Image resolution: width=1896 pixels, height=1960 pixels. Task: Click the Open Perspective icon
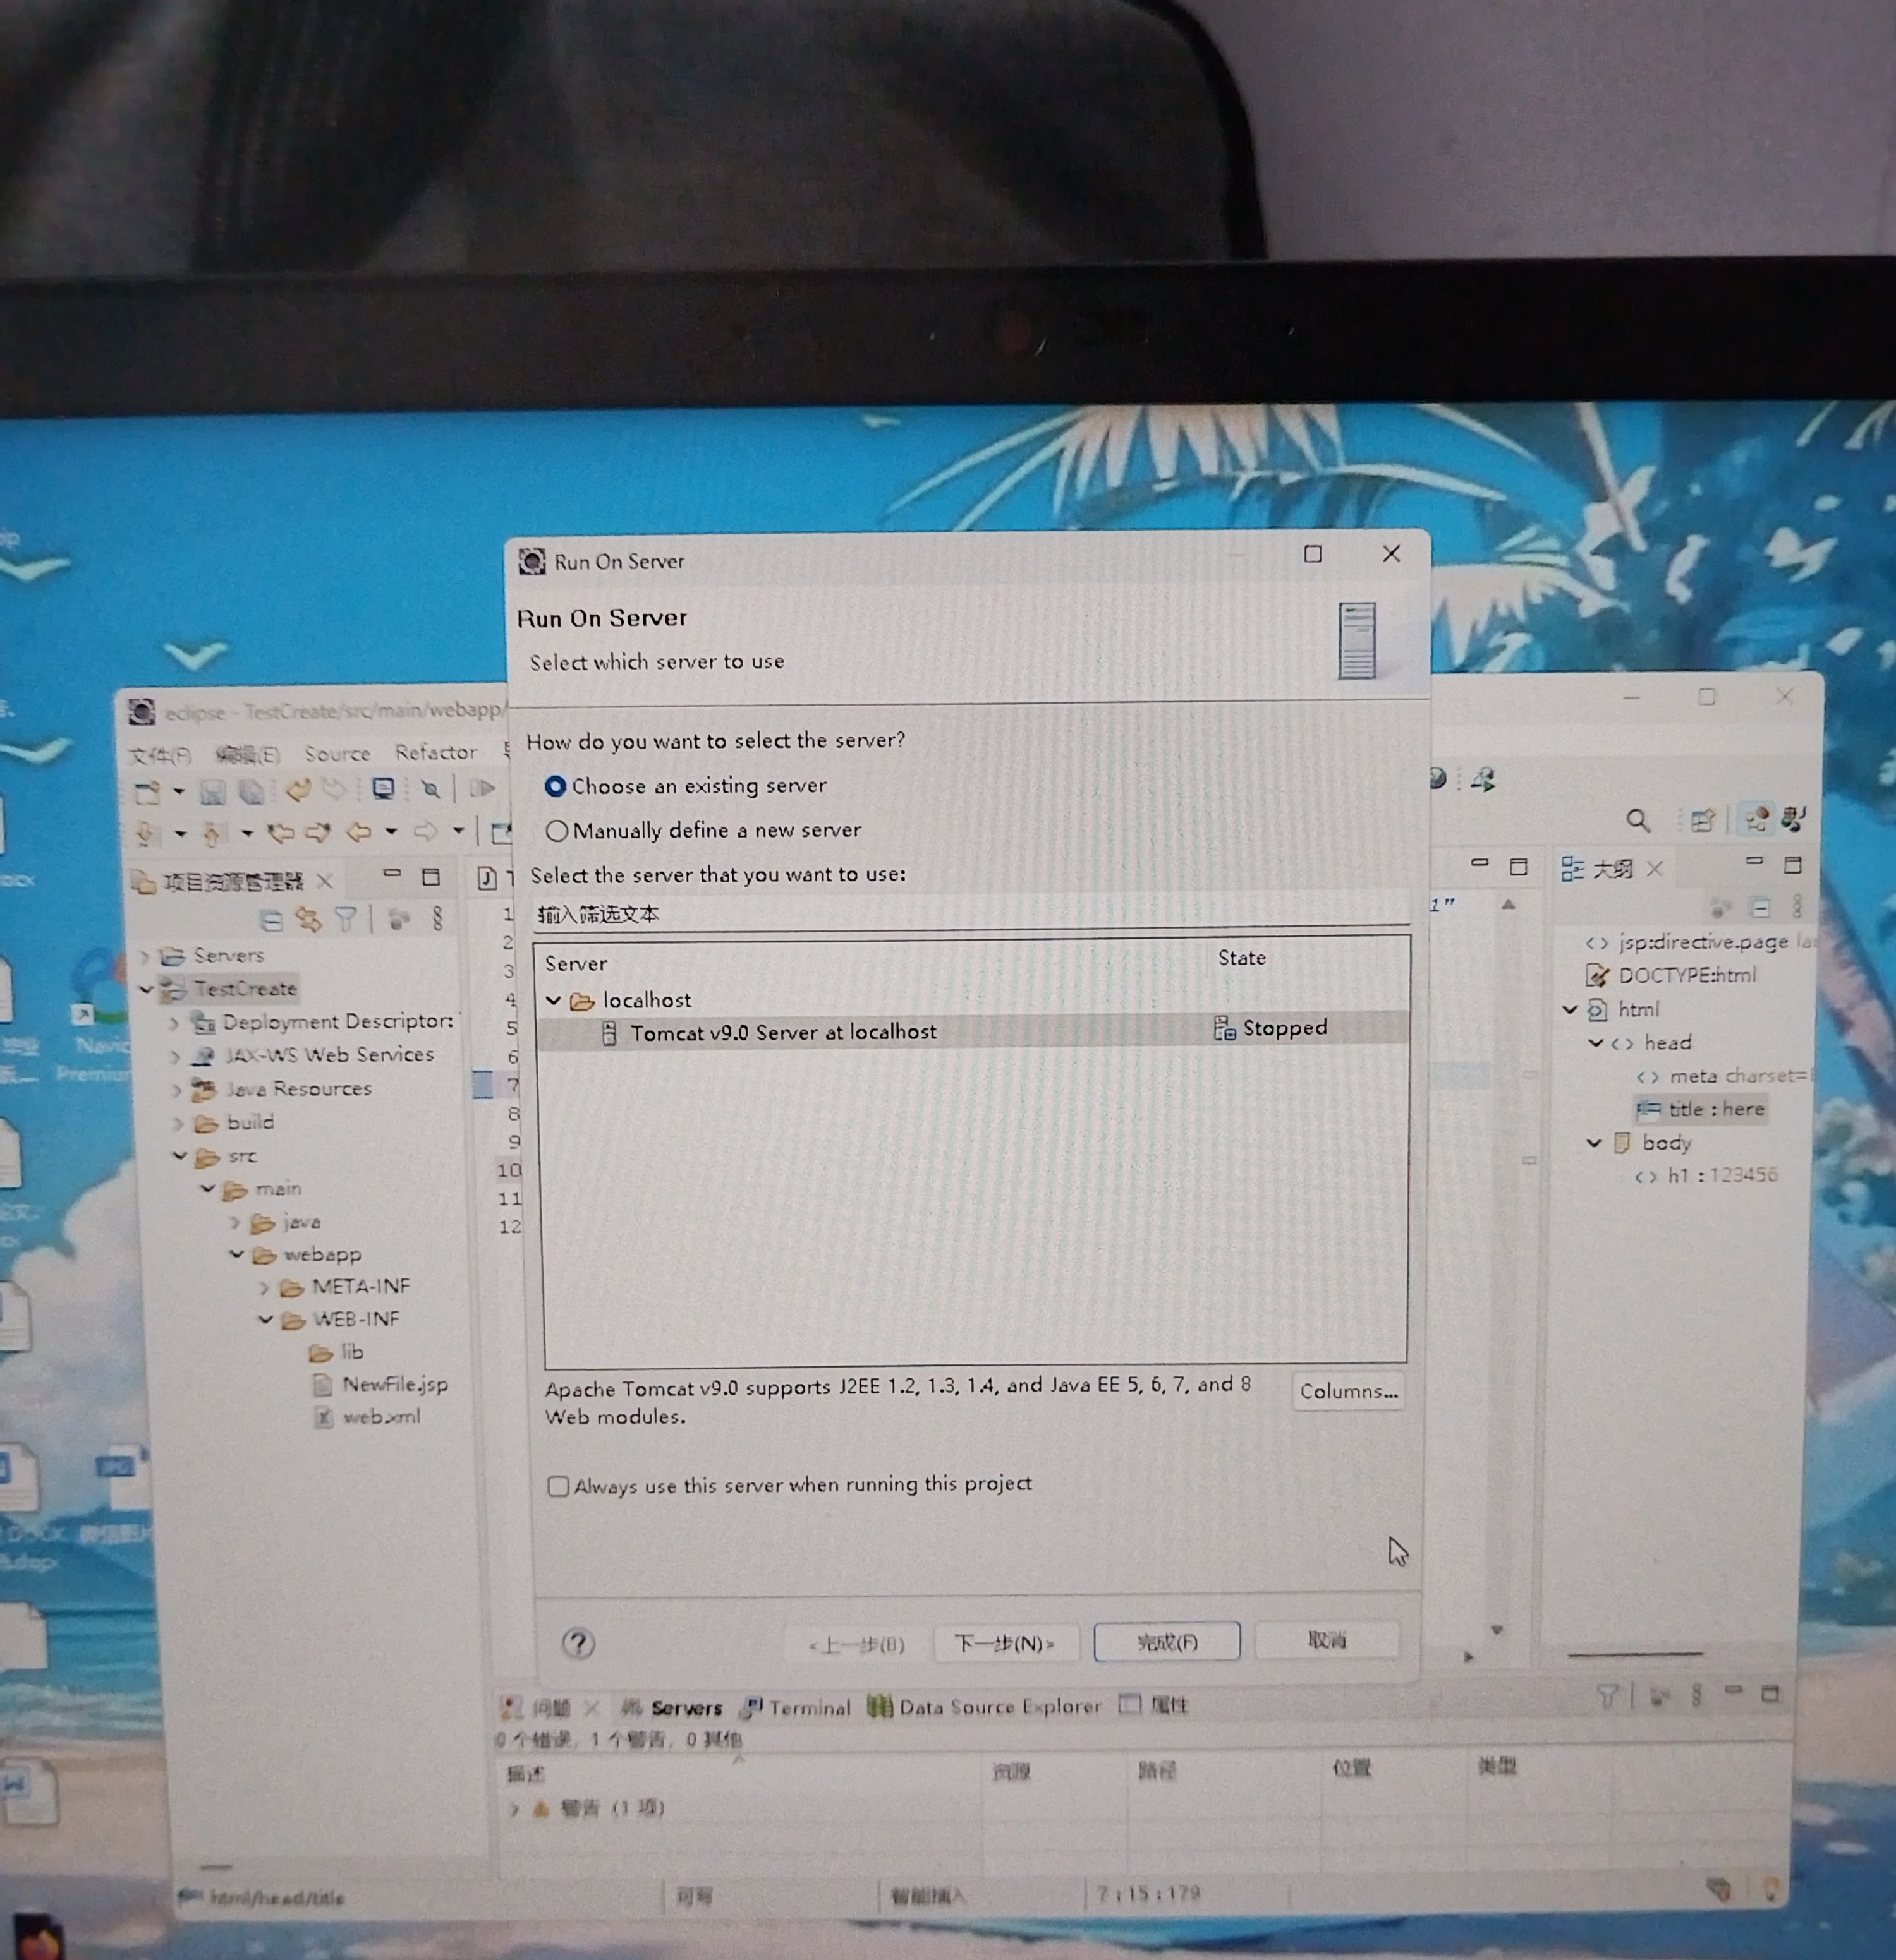(x=1702, y=821)
